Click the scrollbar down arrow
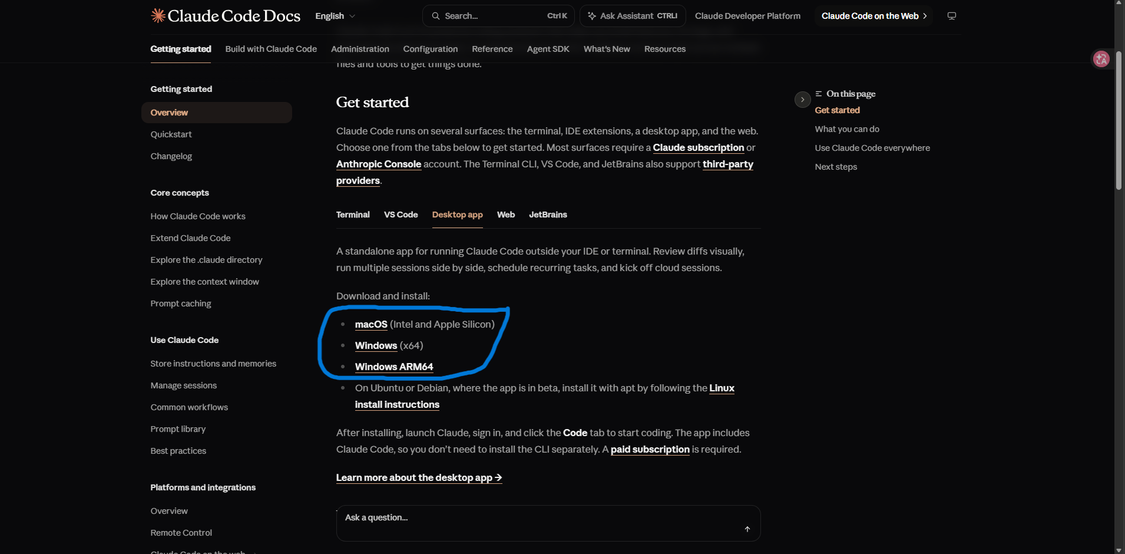 1119,549
